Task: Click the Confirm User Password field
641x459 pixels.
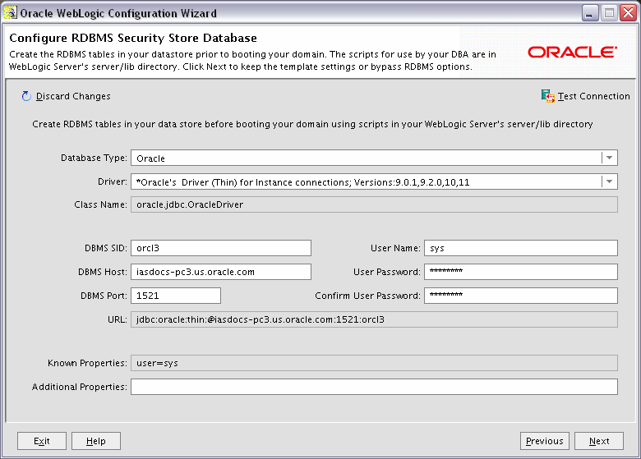Action: click(521, 296)
